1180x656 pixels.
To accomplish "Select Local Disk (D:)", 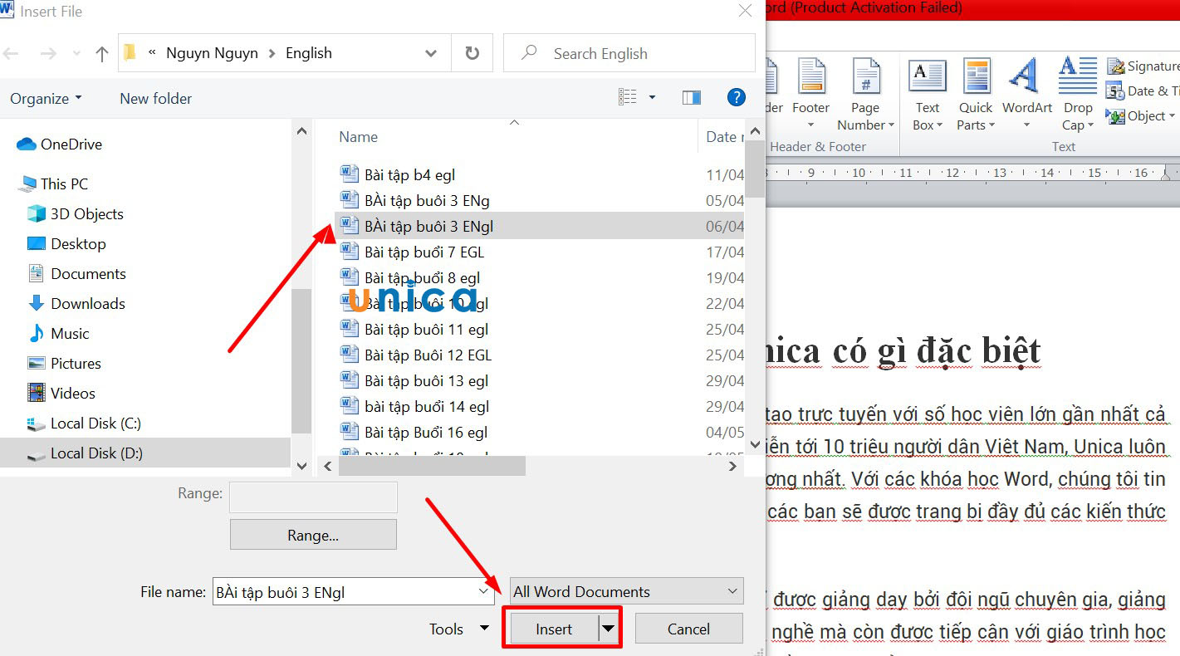I will 85,453.
